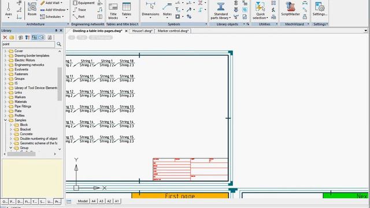Select the A2 layout tab

click(x=109, y=201)
